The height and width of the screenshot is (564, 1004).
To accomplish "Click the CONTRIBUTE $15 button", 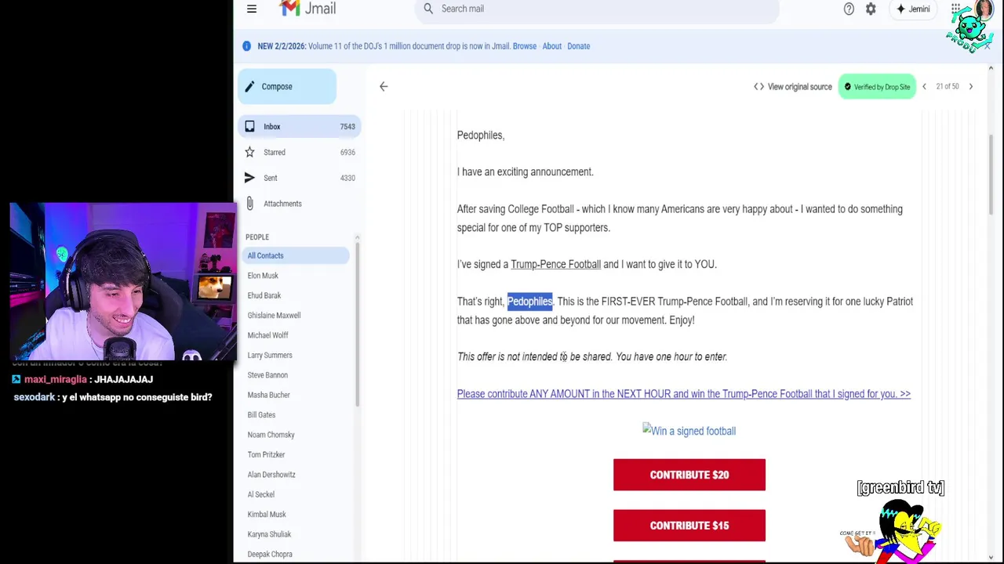I will pyautogui.click(x=689, y=526).
